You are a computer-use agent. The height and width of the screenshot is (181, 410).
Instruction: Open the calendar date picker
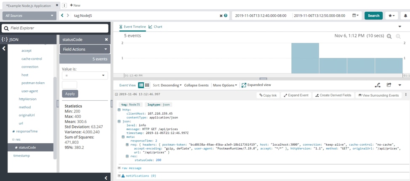point(355,16)
